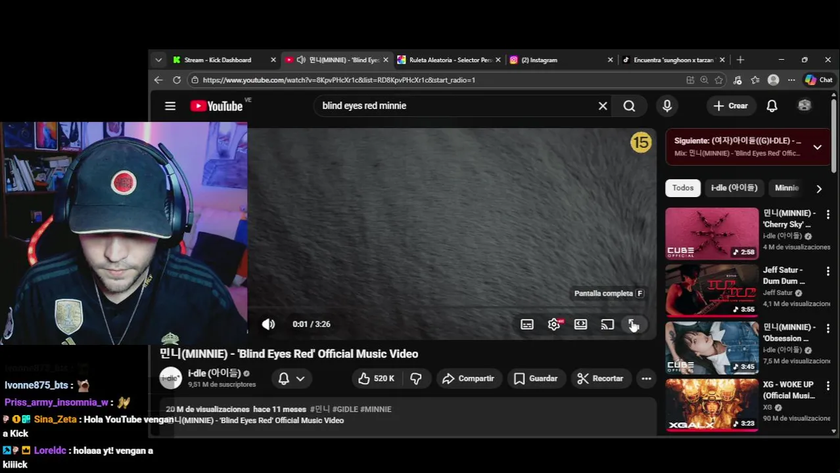Show more filter chips with right arrow
This screenshot has height=473, width=840.
(819, 189)
